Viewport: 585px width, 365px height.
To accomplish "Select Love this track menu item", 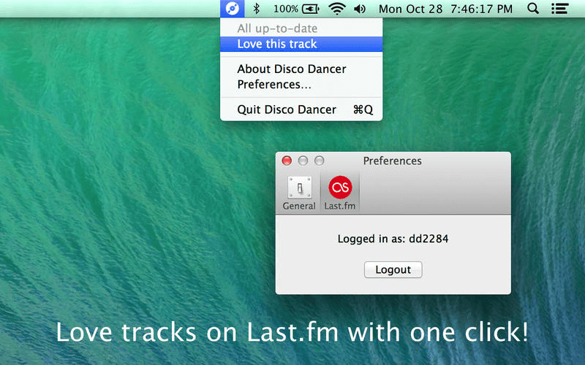I will [301, 44].
